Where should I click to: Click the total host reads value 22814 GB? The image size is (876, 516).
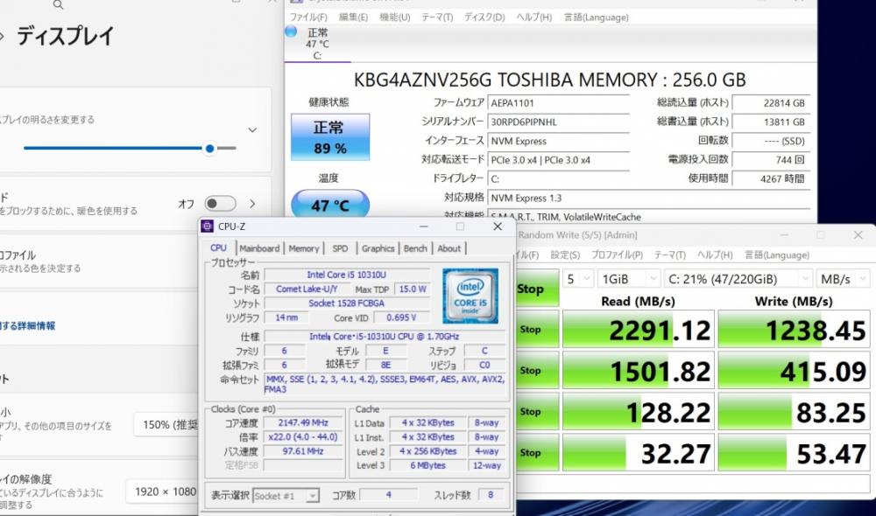click(771, 103)
